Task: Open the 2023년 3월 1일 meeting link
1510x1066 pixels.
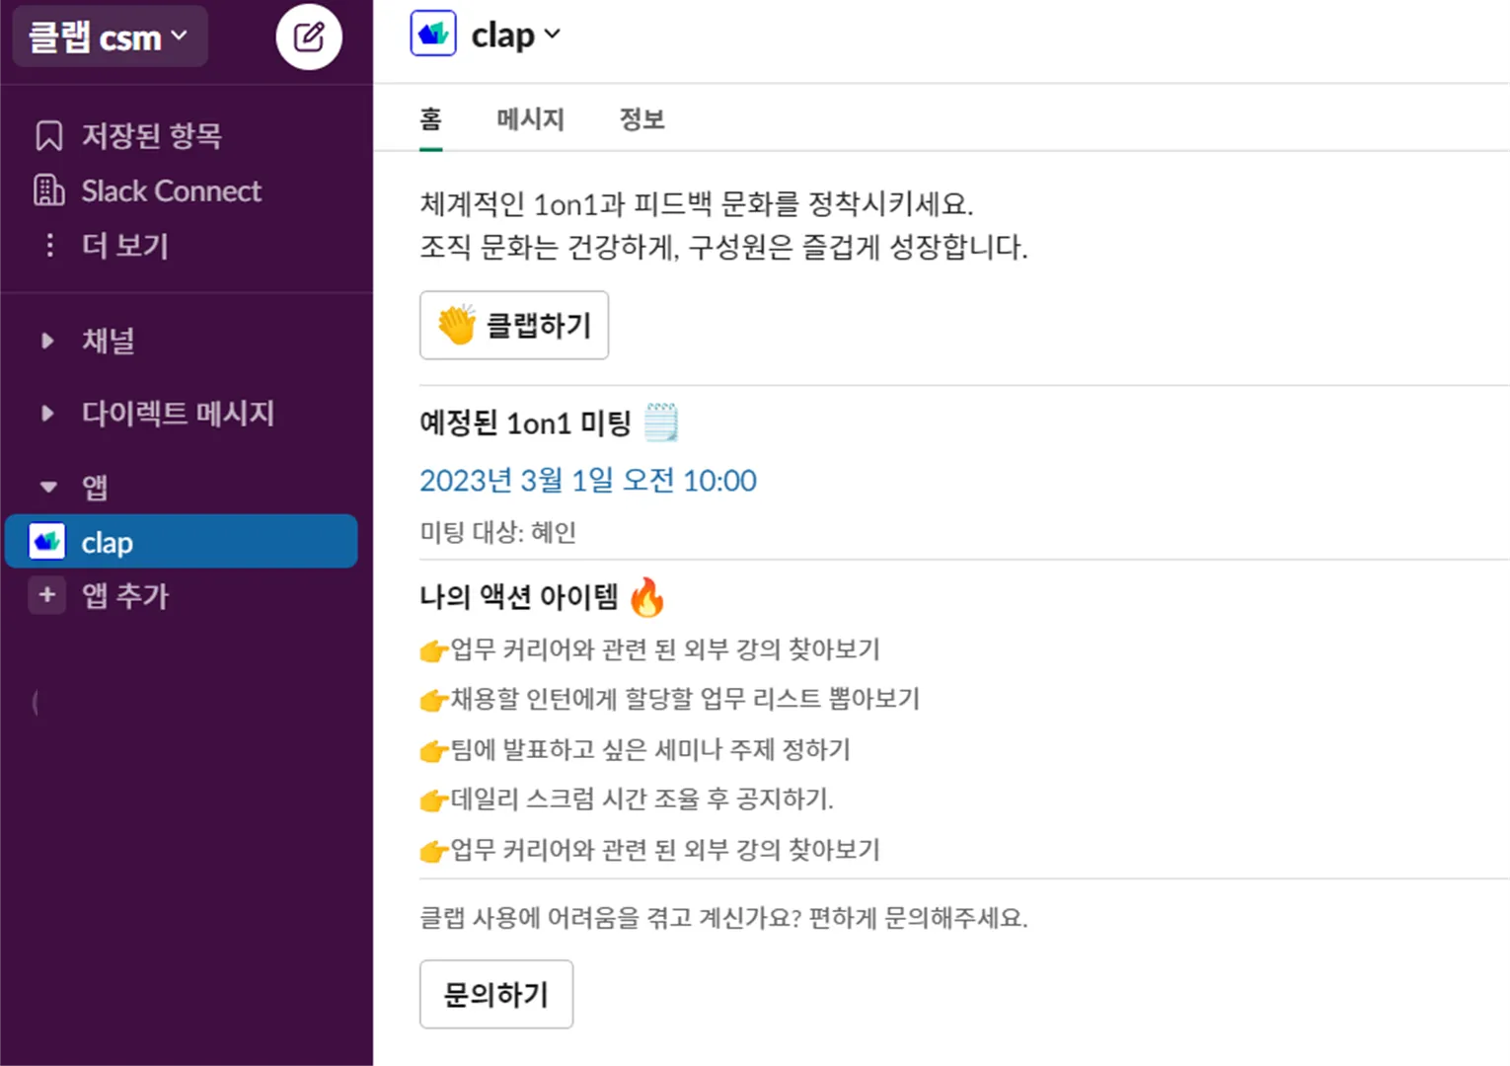Action: tap(588, 481)
